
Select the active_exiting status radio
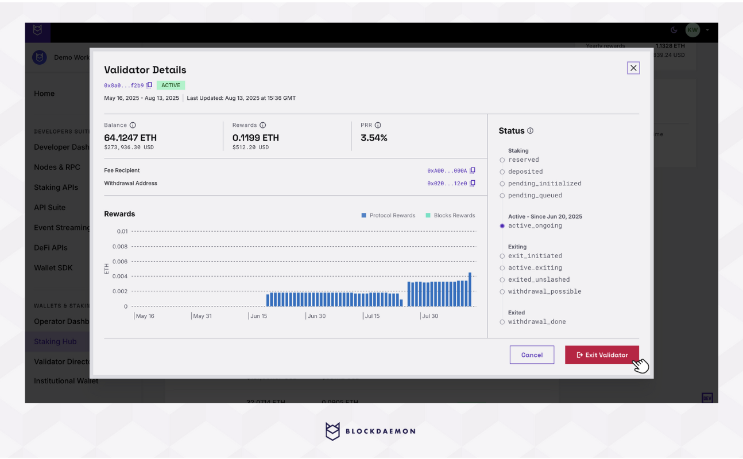pos(502,268)
